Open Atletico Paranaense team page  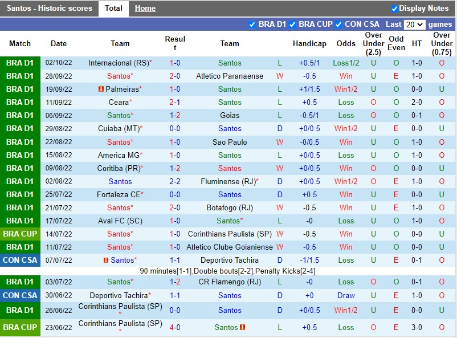coord(230,76)
